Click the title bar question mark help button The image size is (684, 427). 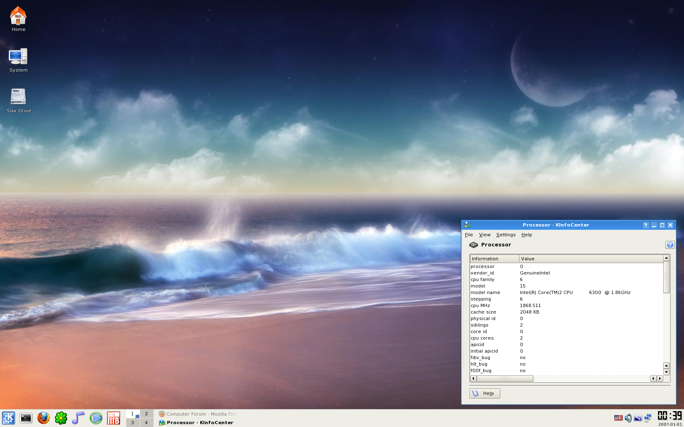(646, 225)
